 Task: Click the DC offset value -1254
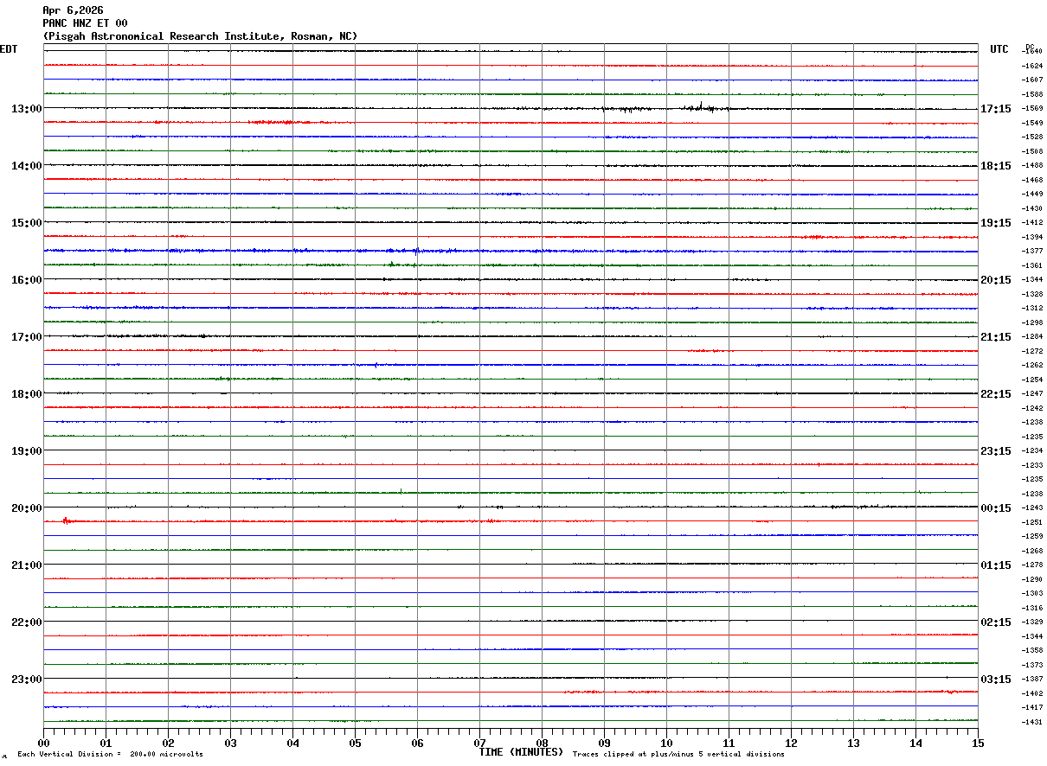point(1032,380)
